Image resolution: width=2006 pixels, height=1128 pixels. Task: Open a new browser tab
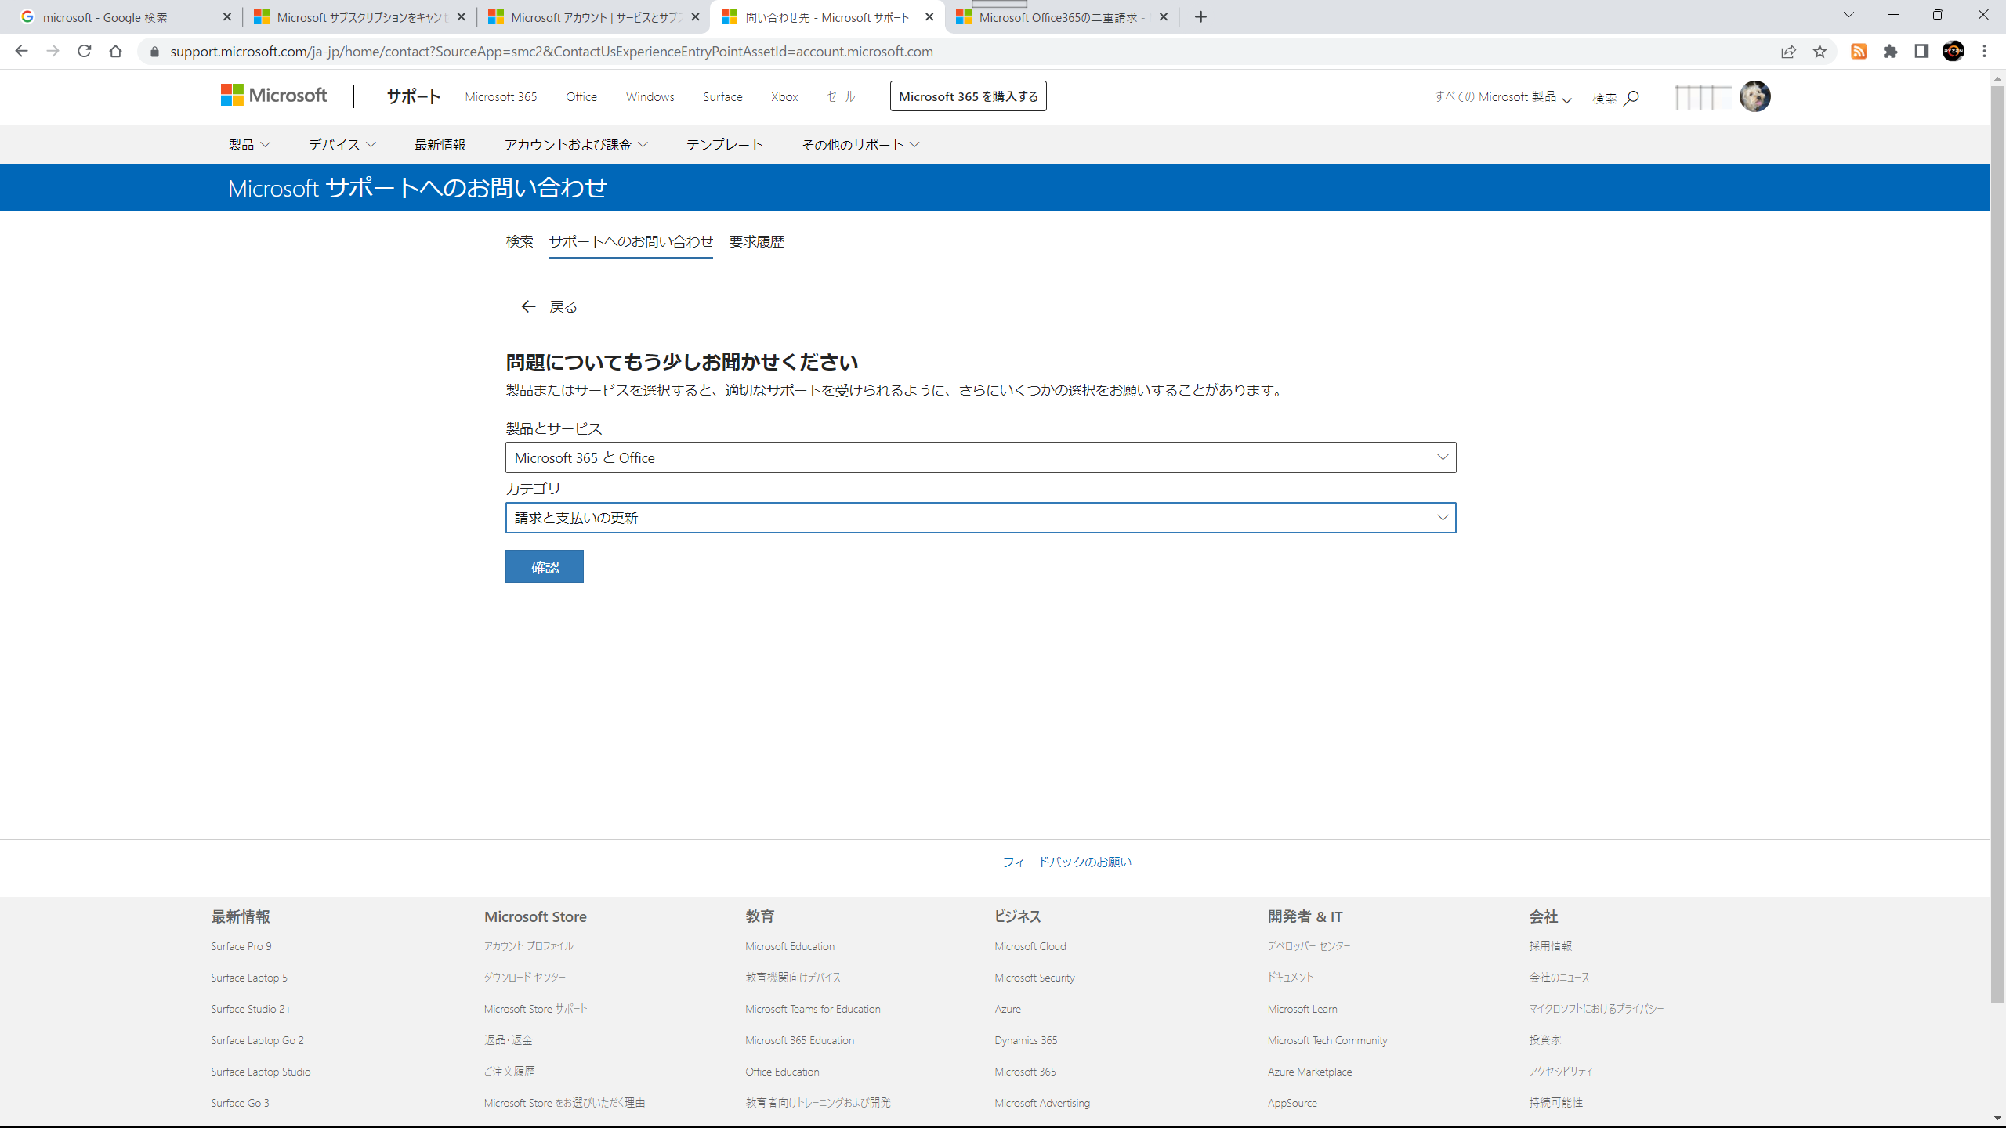pos(1201,16)
